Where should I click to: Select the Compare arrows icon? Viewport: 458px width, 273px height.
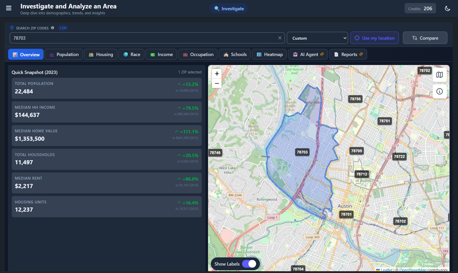pyautogui.click(x=415, y=38)
